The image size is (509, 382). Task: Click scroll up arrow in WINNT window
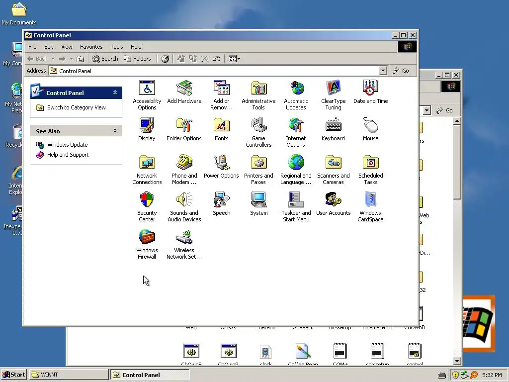[x=457, y=121]
